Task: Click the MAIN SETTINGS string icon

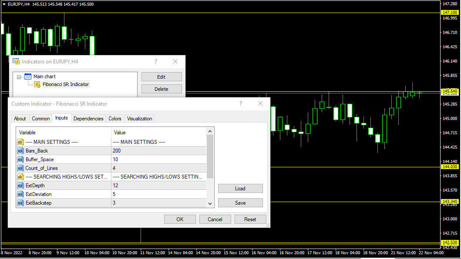Action: click(x=20, y=142)
